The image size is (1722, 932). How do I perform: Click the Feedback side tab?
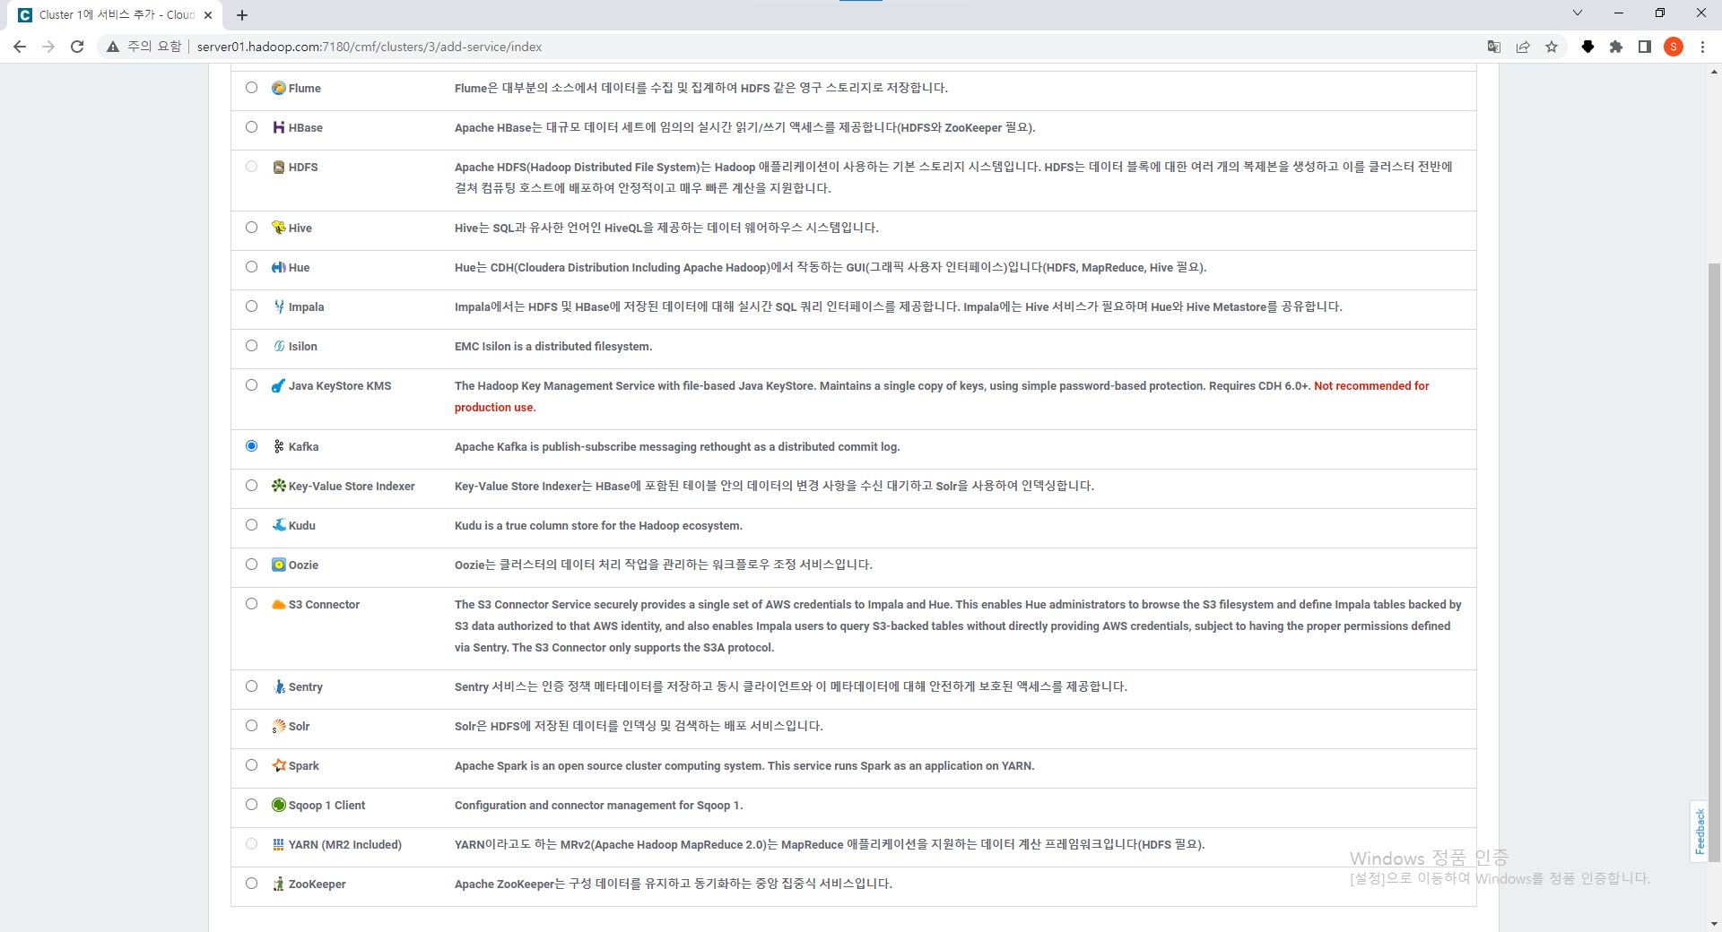point(1700,831)
